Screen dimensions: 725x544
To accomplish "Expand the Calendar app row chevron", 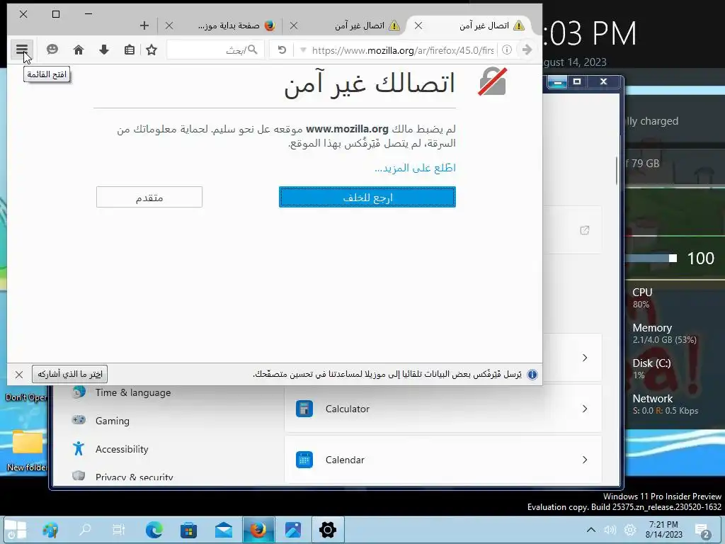I will pyautogui.click(x=585, y=459).
